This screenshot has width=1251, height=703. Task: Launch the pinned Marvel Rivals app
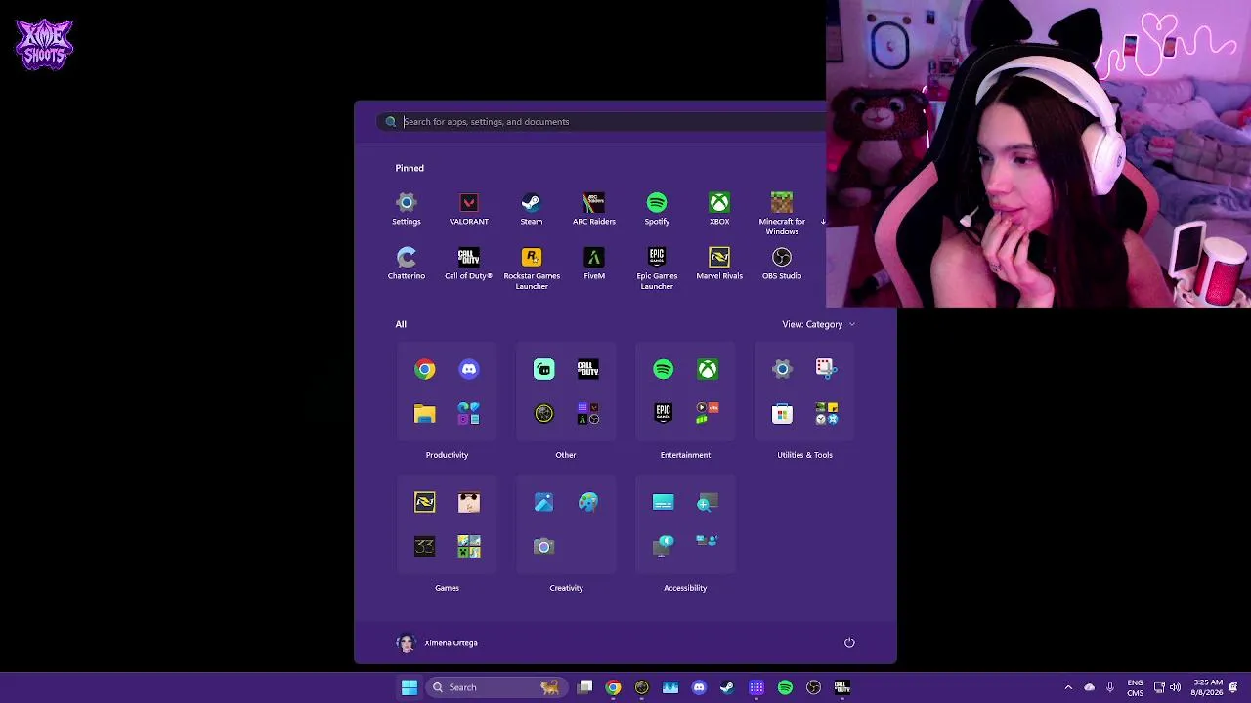click(x=719, y=264)
